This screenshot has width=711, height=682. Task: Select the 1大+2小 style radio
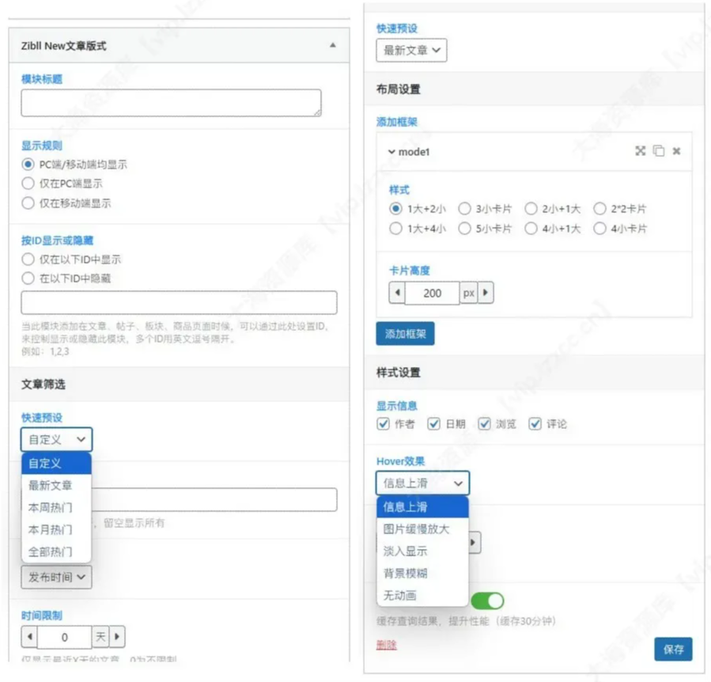(x=395, y=208)
